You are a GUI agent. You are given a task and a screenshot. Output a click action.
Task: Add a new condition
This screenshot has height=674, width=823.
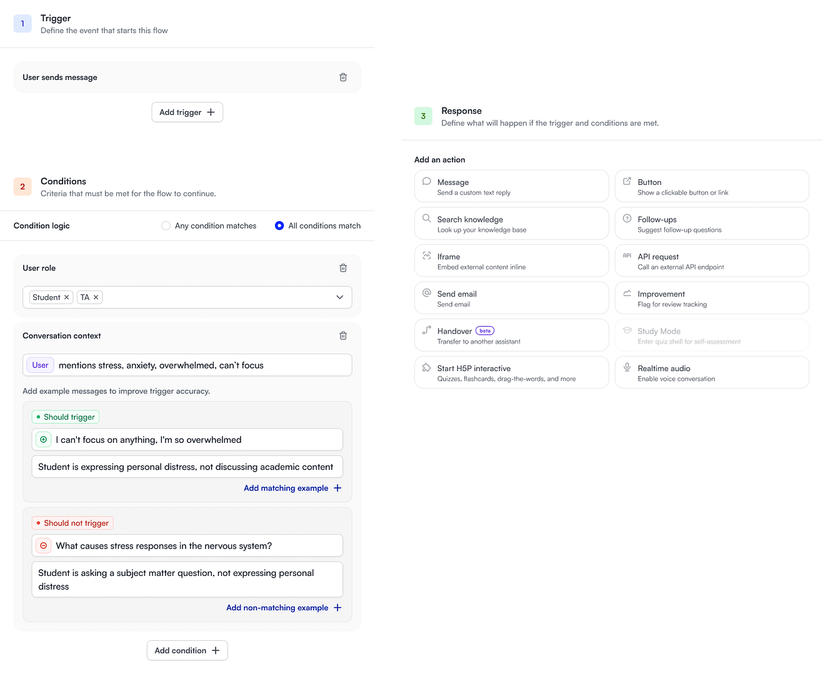pyautogui.click(x=187, y=650)
